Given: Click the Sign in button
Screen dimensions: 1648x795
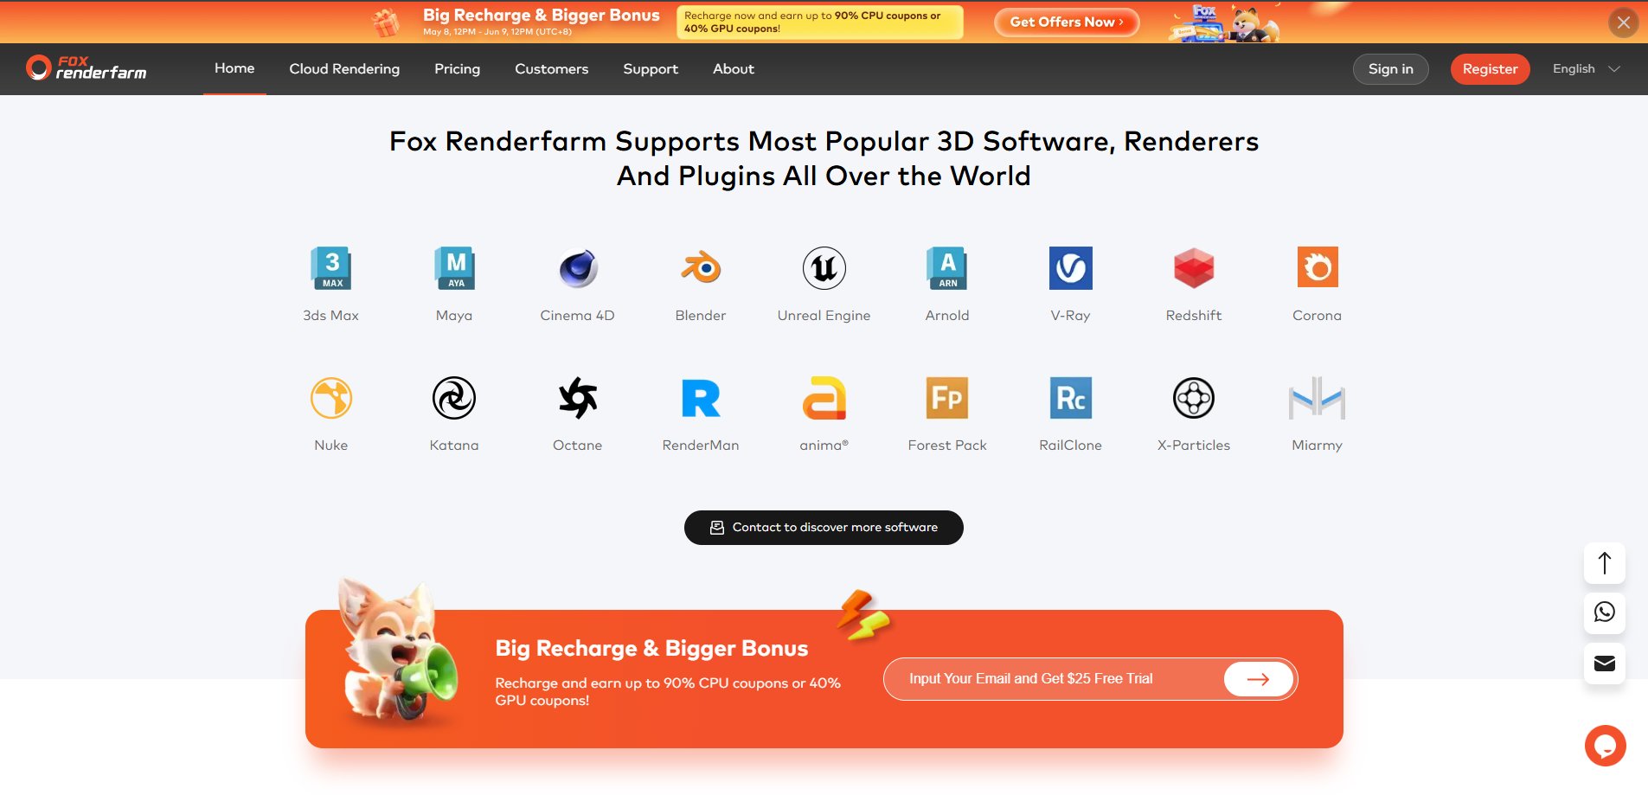Looking at the screenshot, I should 1391,69.
